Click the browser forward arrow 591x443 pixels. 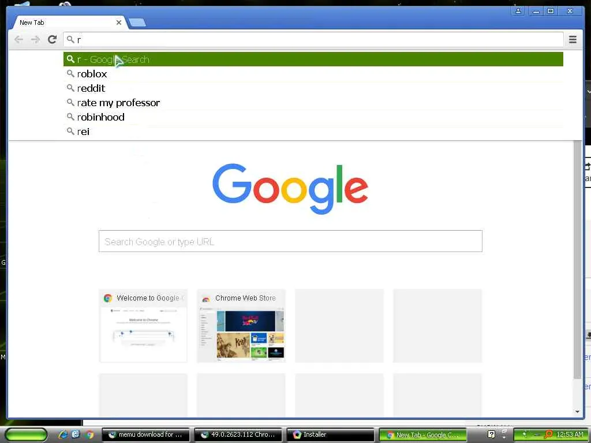35,39
